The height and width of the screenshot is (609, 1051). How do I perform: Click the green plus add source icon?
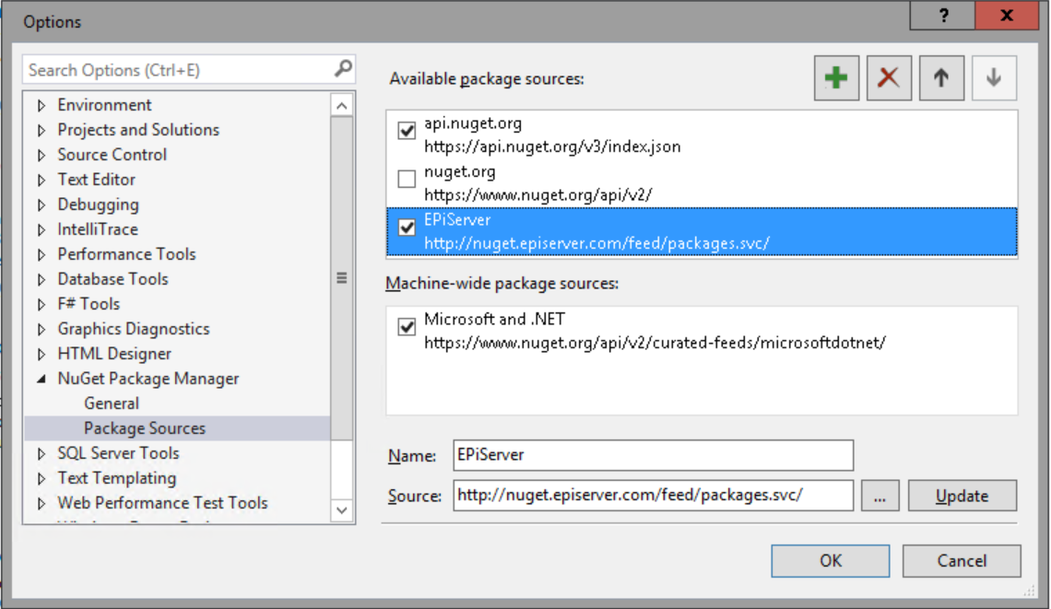(x=836, y=78)
